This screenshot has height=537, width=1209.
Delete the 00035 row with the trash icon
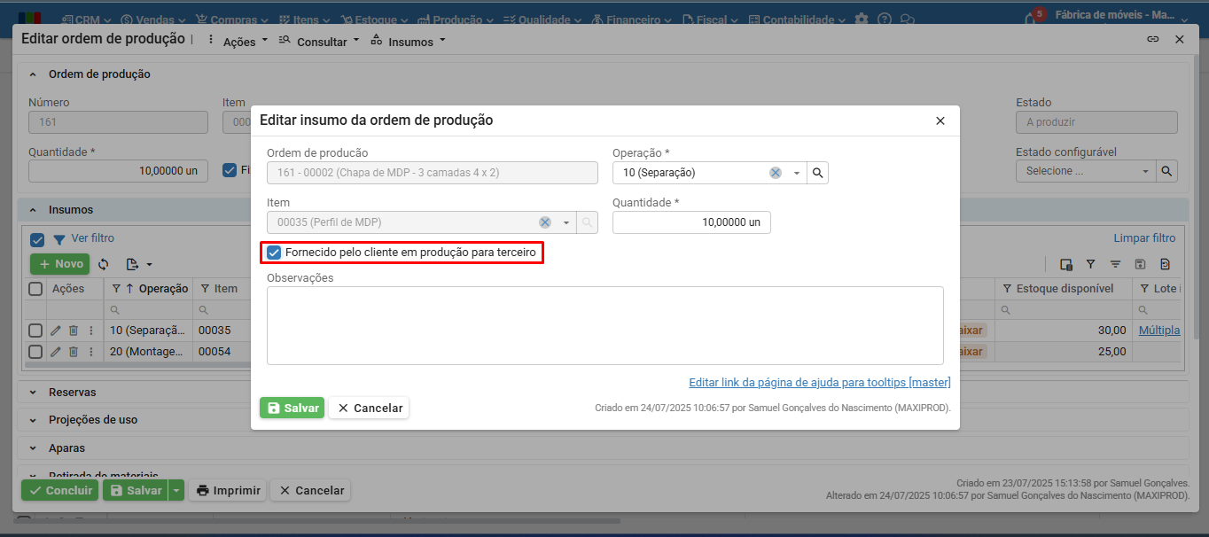[74, 330]
